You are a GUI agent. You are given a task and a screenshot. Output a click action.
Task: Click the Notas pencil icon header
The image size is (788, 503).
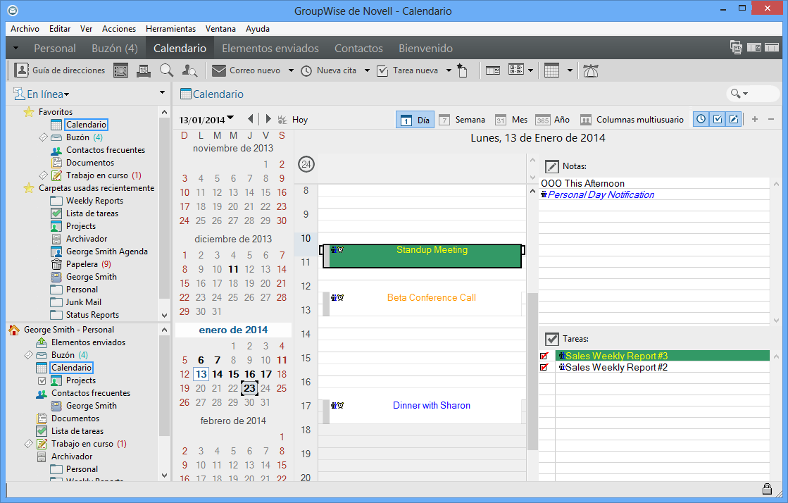coord(552,166)
